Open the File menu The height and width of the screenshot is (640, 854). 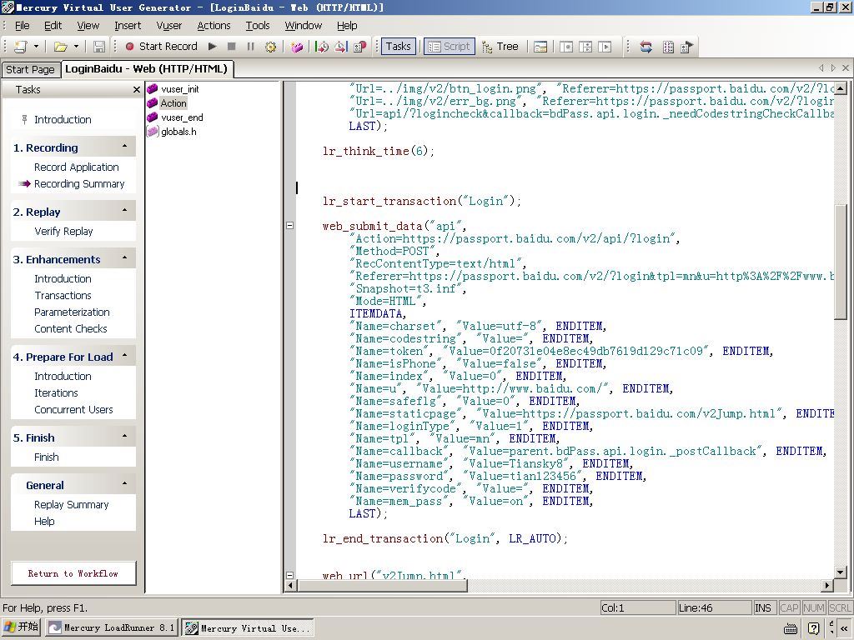(23, 26)
